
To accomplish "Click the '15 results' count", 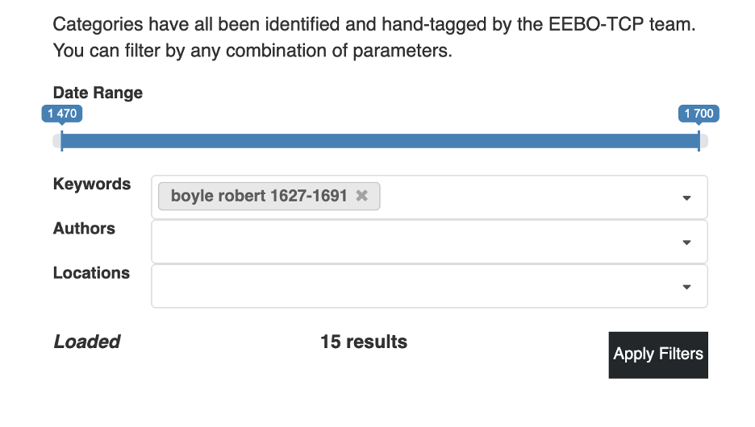I will coord(364,342).
